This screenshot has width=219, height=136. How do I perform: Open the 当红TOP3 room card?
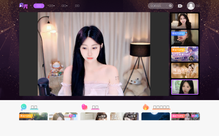pos(186,116)
